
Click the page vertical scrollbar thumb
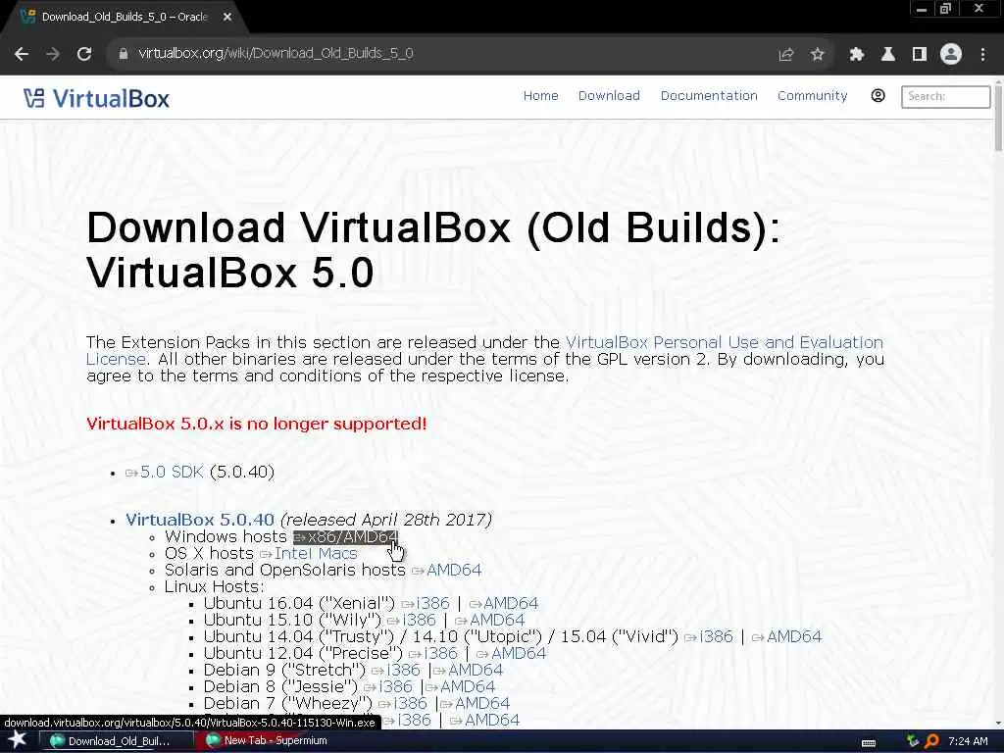point(998,117)
